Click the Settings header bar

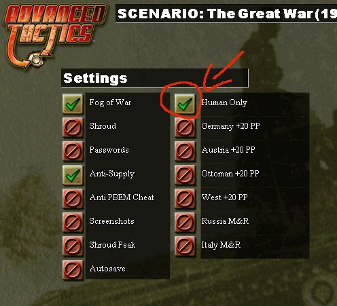155,78
